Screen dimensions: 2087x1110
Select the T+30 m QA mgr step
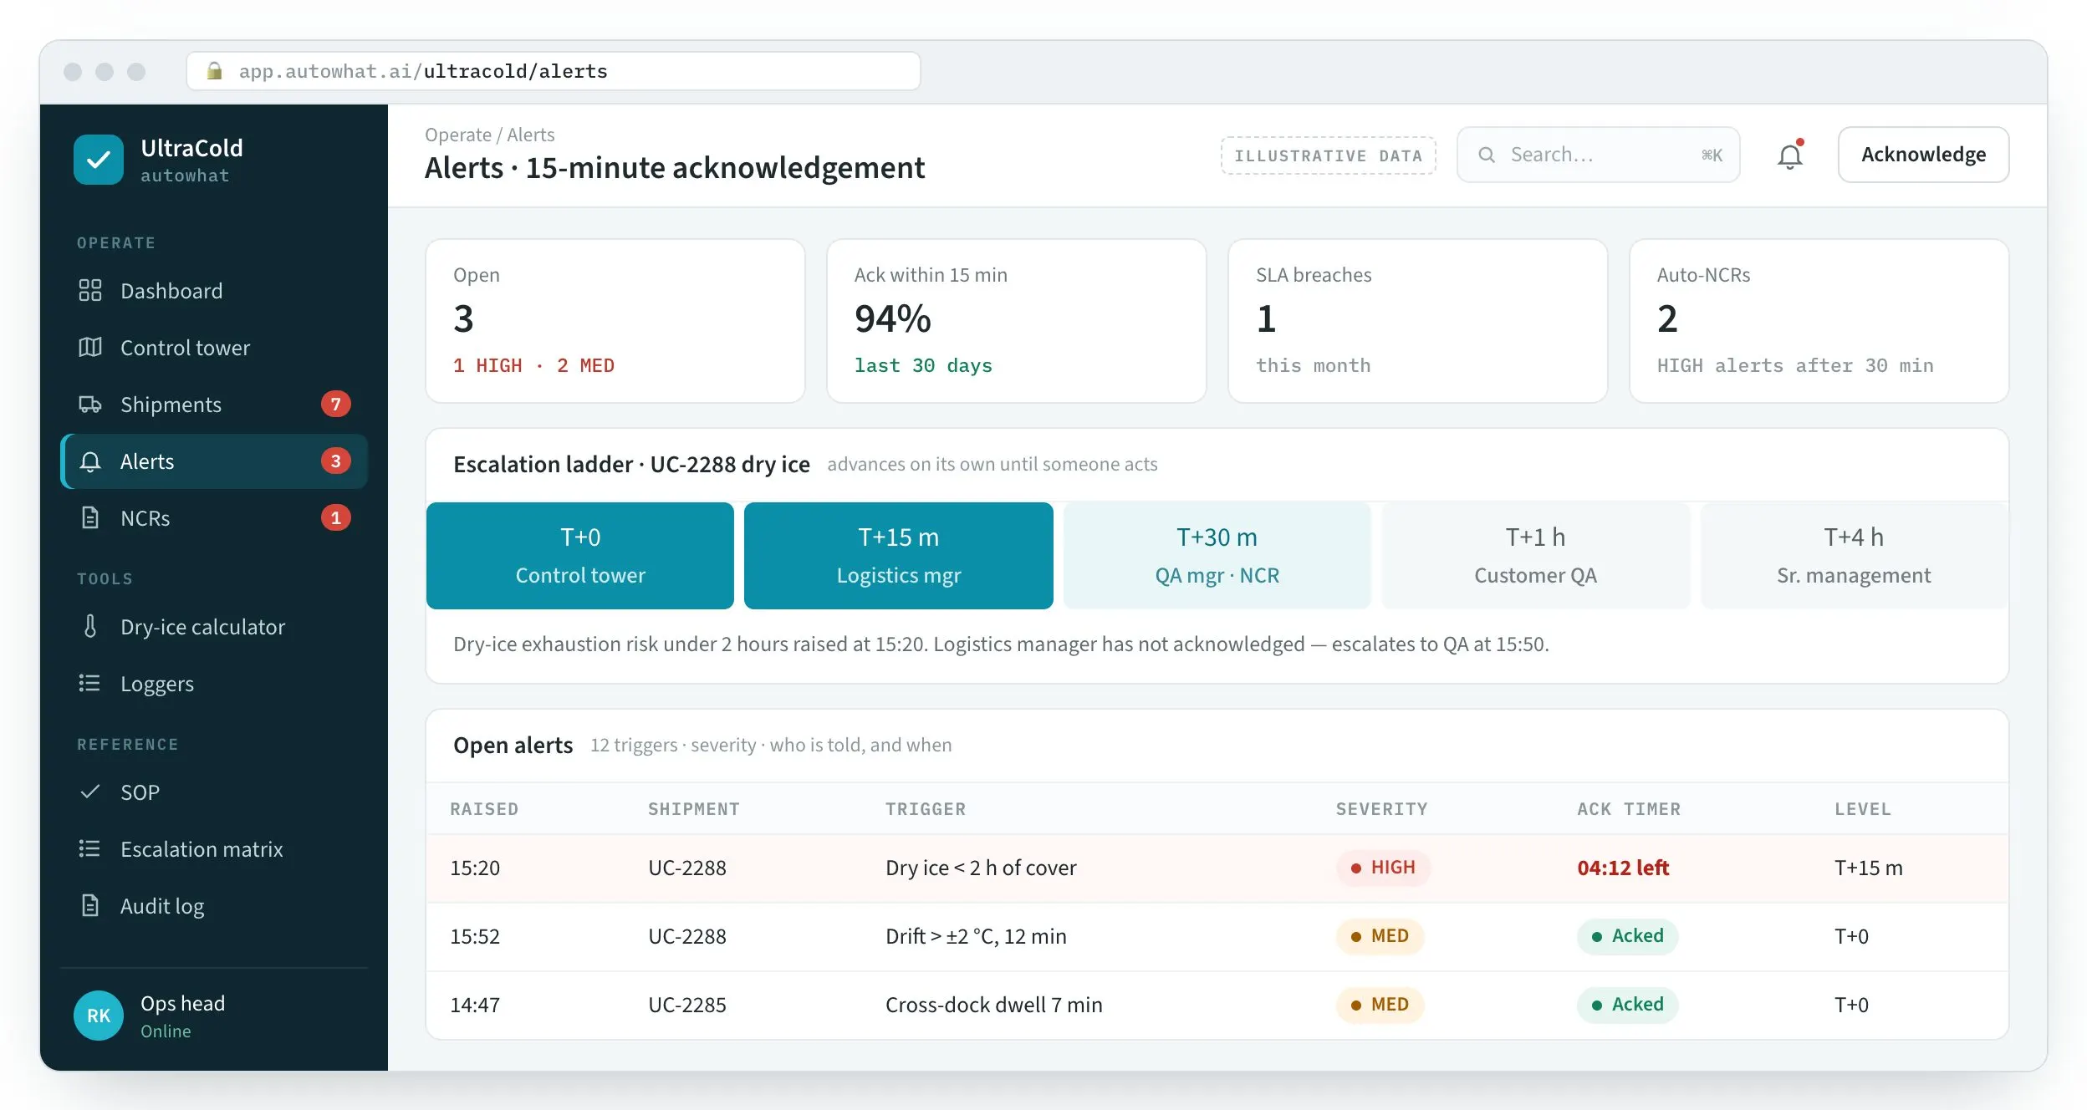[x=1217, y=556]
